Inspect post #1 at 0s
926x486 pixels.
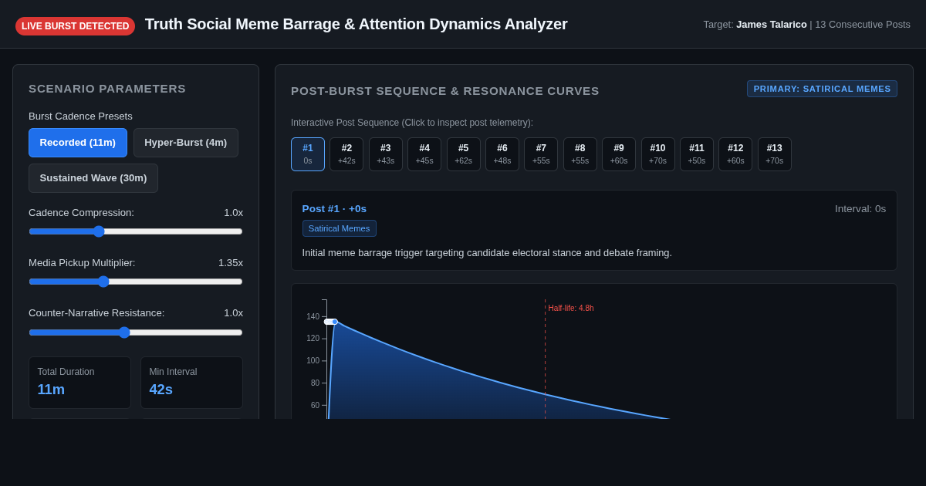(308, 154)
